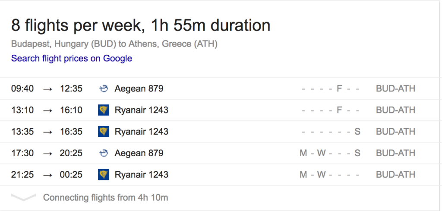This screenshot has width=442, height=211.
Task: Click Ryanair logo on 13:35 flight
Action: 104,132
